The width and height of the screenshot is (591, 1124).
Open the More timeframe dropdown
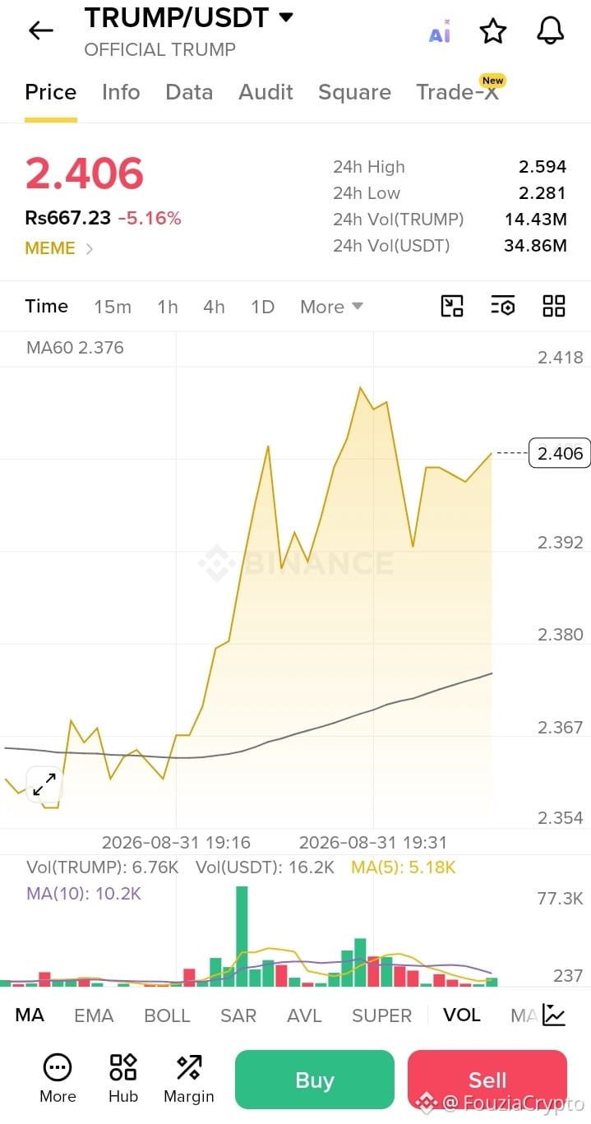pyautogui.click(x=331, y=307)
